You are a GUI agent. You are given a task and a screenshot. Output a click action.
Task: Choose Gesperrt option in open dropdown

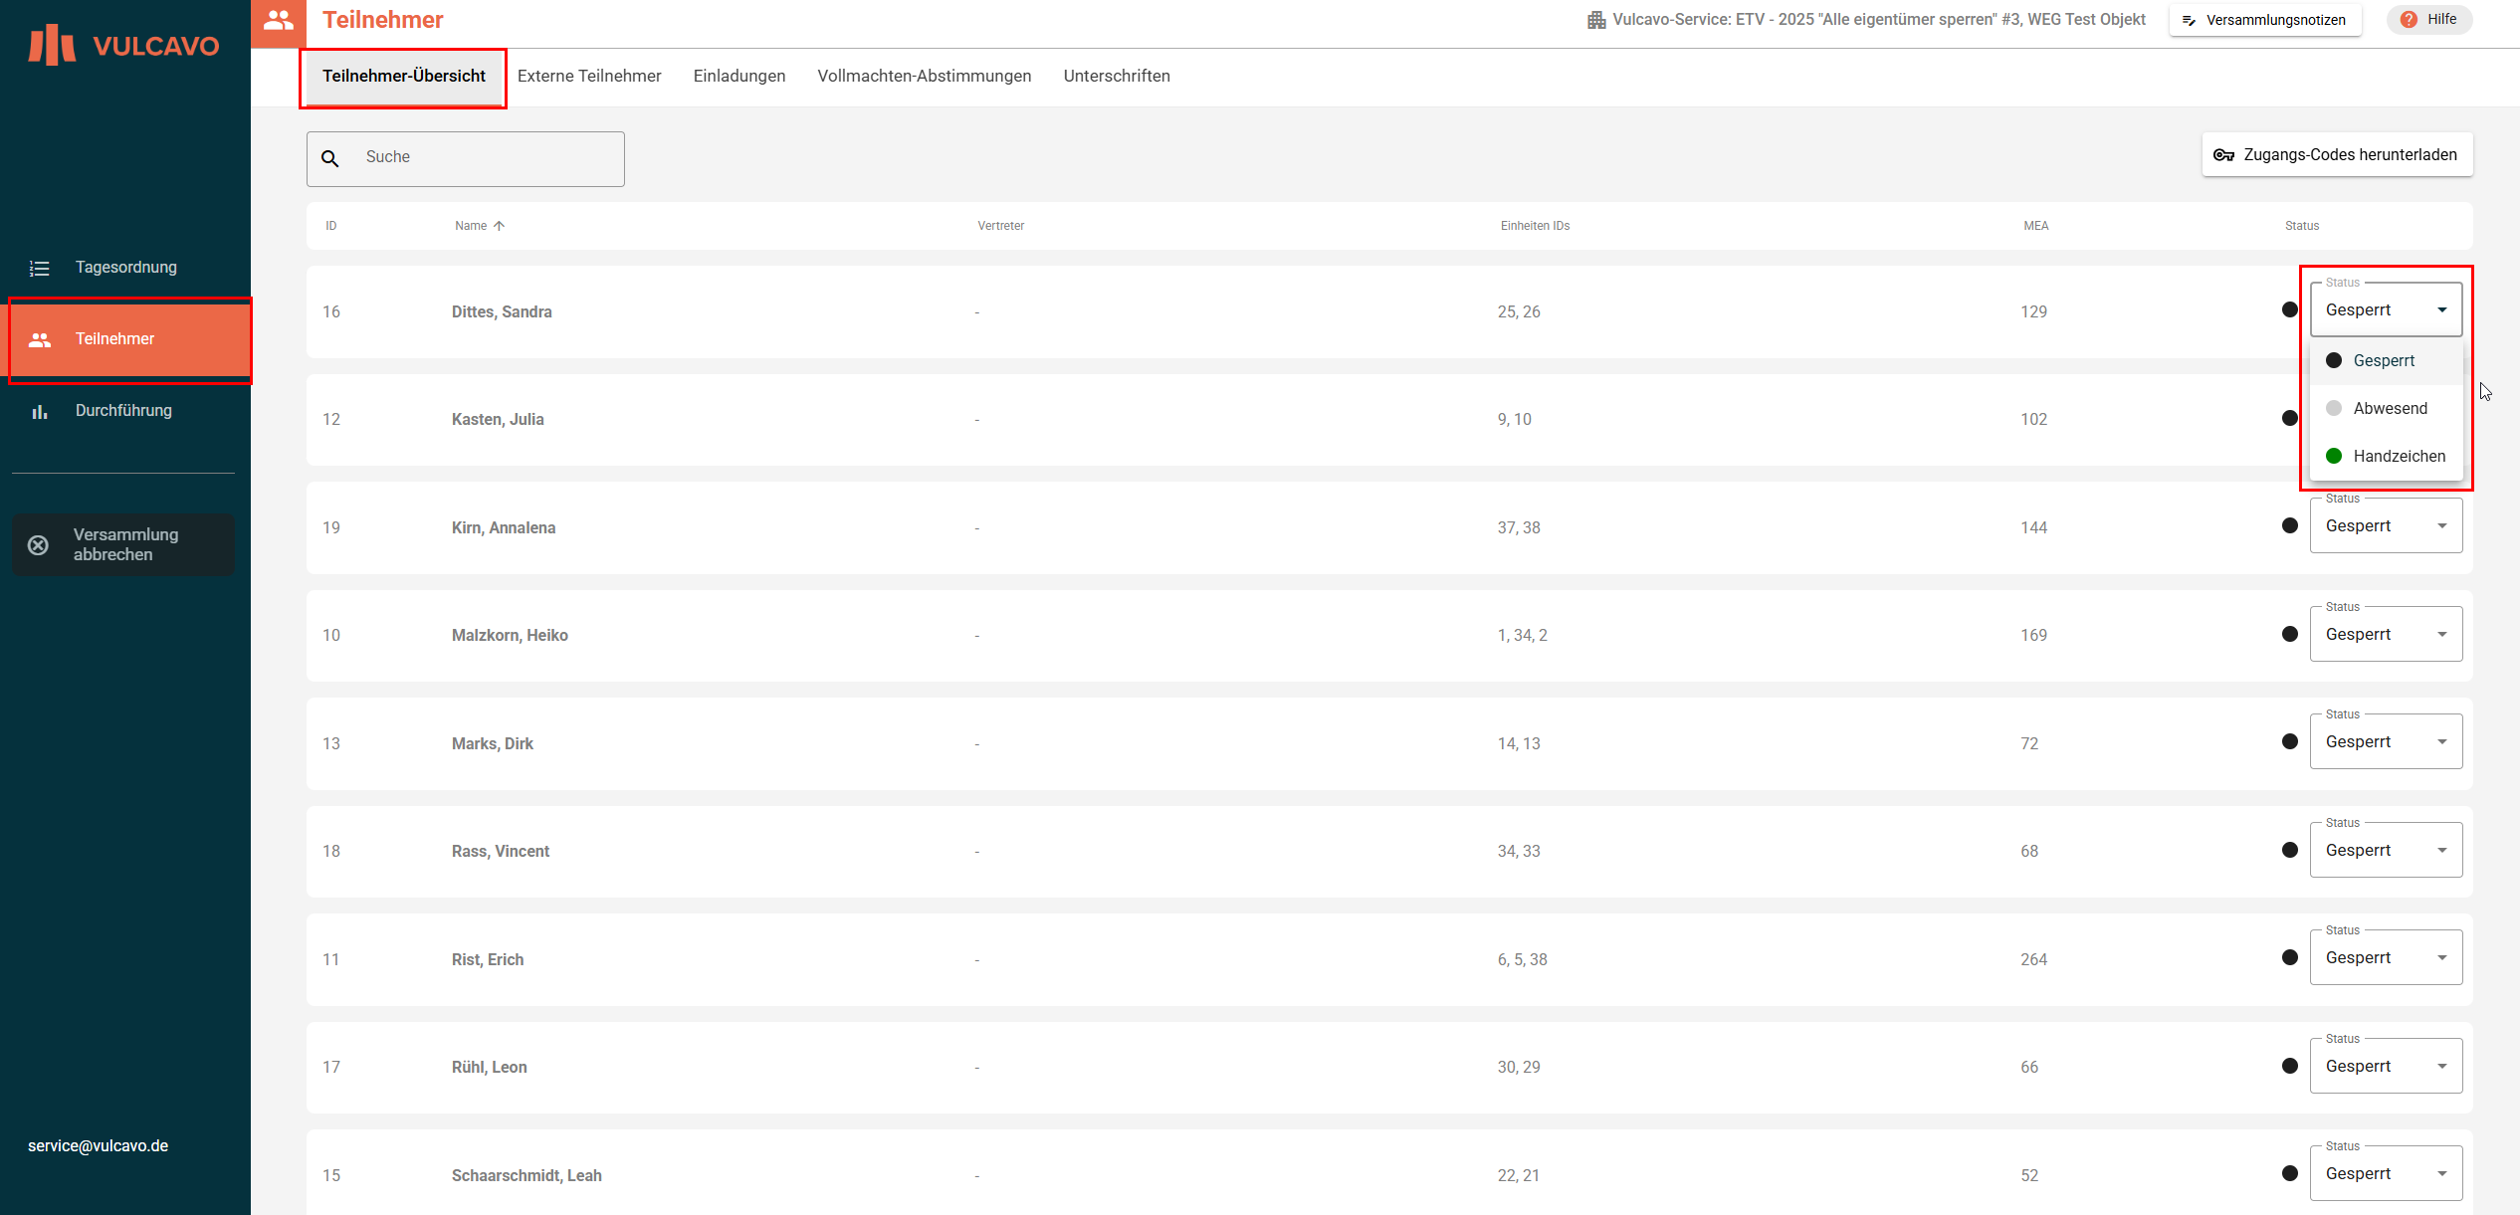click(2386, 361)
